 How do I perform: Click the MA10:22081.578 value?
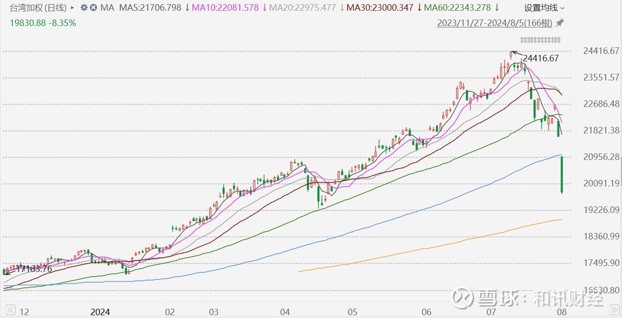pos(226,8)
